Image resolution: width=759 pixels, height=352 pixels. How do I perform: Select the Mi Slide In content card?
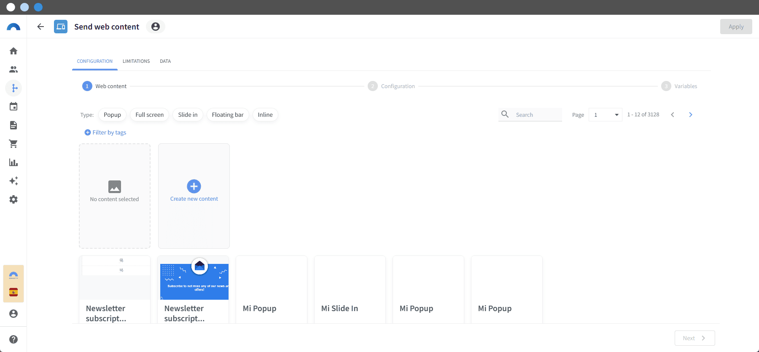pyautogui.click(x=350, y=290)
